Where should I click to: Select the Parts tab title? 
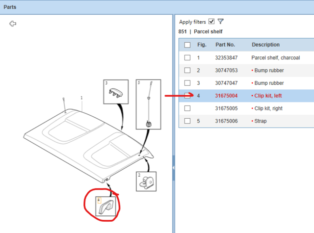click(11, 7)
